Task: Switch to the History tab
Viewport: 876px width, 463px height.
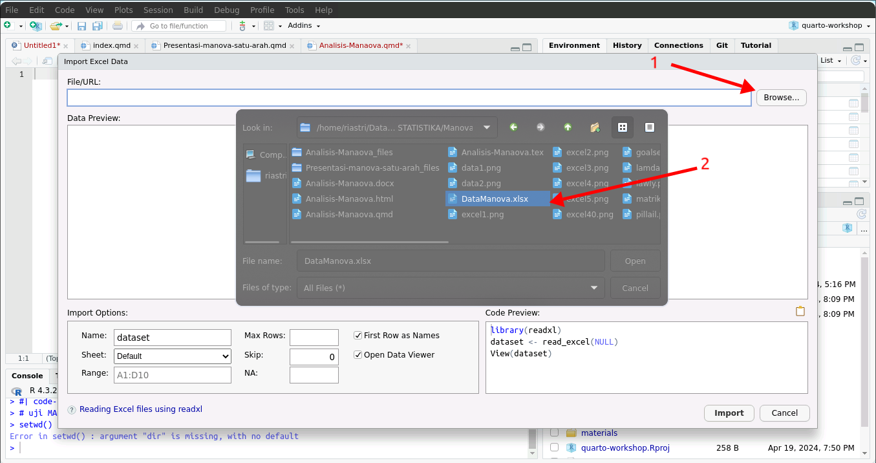Action: 627,45
